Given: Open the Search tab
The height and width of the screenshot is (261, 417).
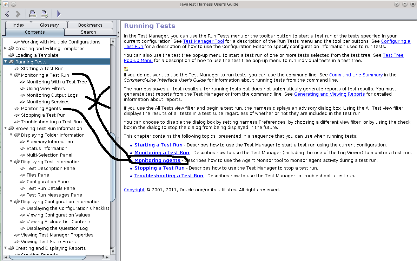Looking at the screenshot, I should point(88,32).
